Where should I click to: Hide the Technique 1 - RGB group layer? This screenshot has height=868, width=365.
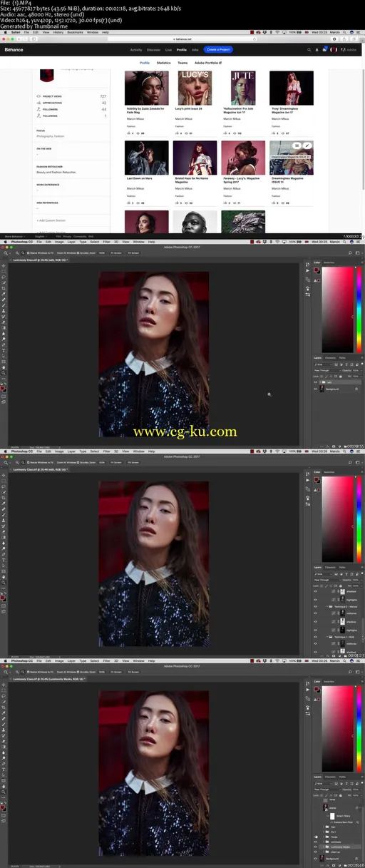316,637
